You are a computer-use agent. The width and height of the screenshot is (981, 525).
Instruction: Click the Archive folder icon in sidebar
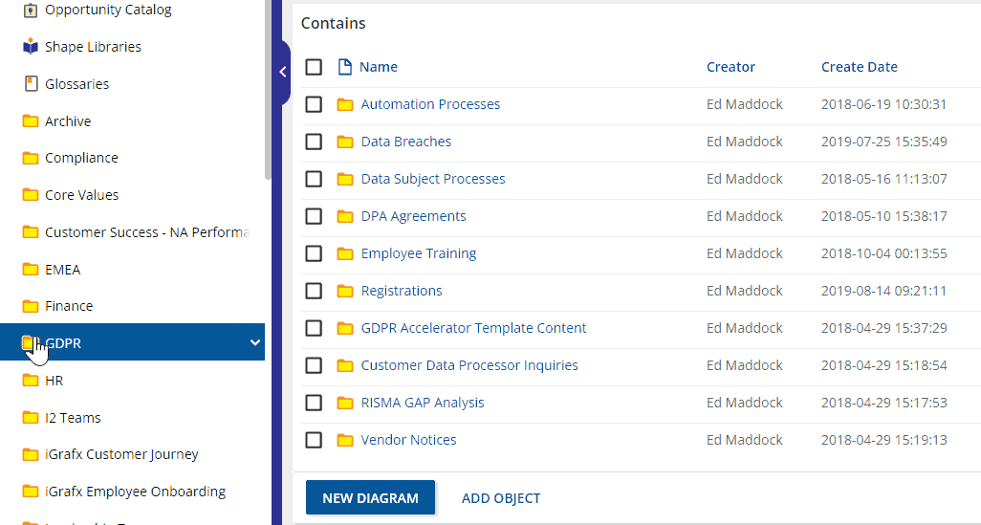[x=31, y=121]
